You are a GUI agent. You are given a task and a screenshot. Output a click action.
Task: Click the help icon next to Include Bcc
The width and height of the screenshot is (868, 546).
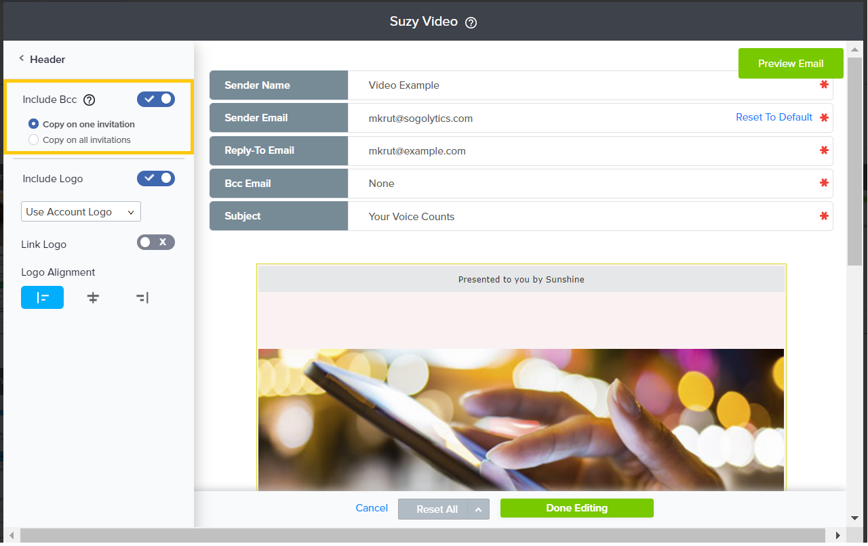tap(89, 100)
